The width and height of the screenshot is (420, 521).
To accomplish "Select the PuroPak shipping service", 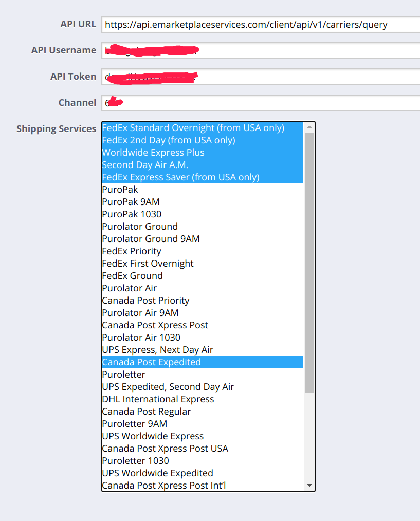I will [x=120, y=190].
